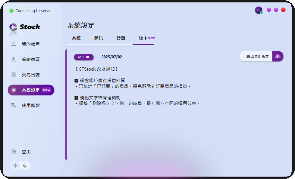This screenshot has width=295, height=179.
Task: Click the 2025/07/02 release date text
Action: (112, 57)
